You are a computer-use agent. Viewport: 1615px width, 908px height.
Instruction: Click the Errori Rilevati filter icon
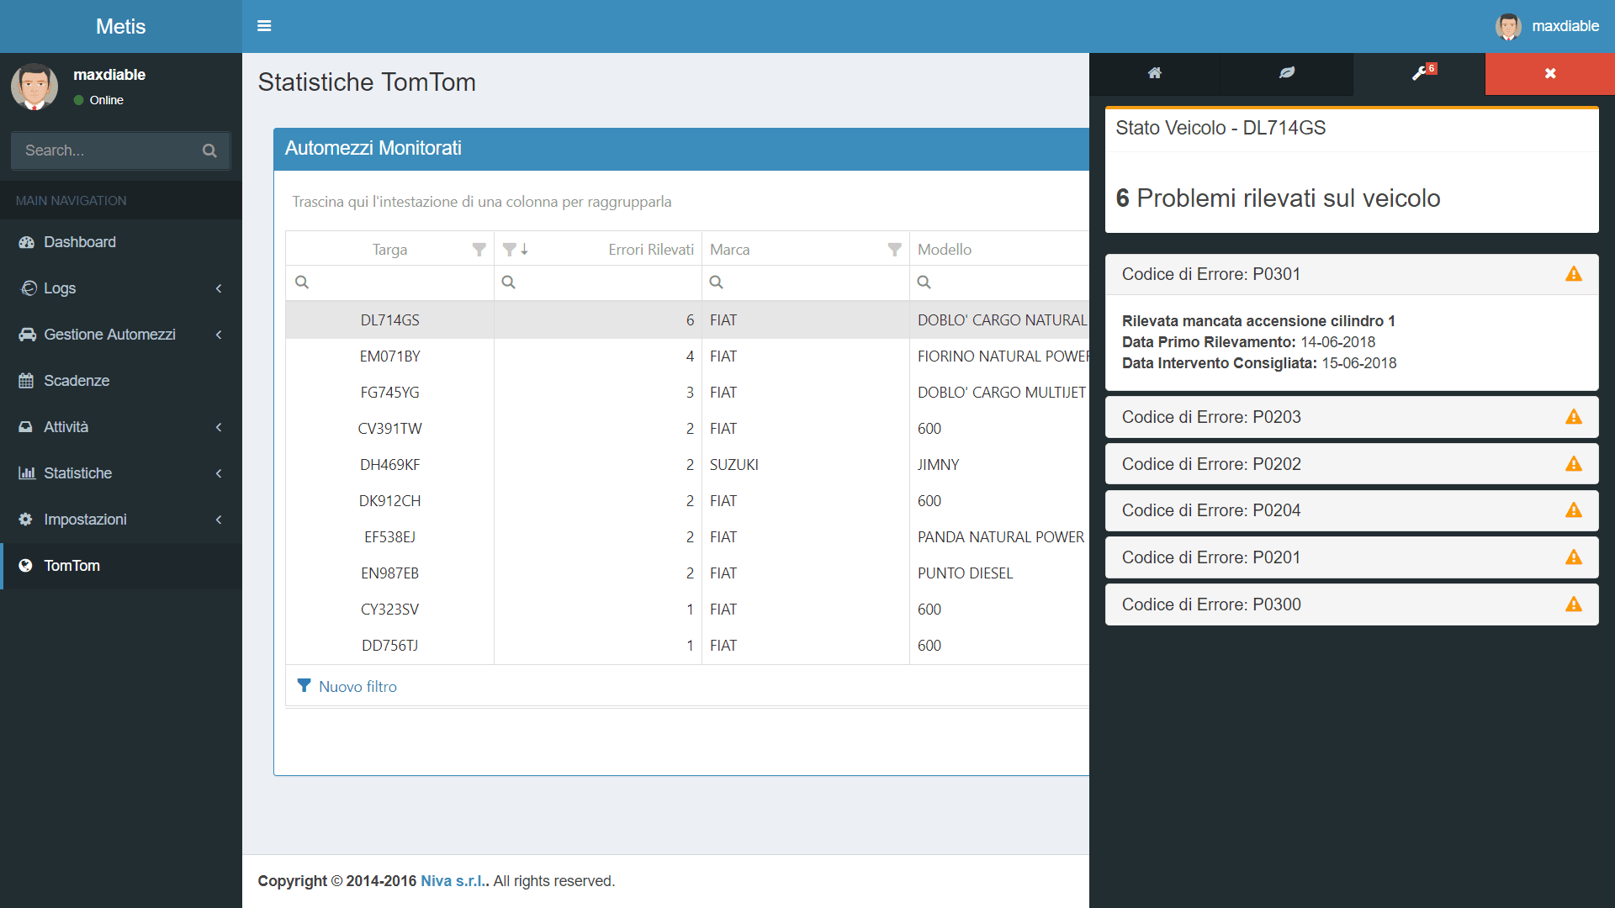(509, 250)
